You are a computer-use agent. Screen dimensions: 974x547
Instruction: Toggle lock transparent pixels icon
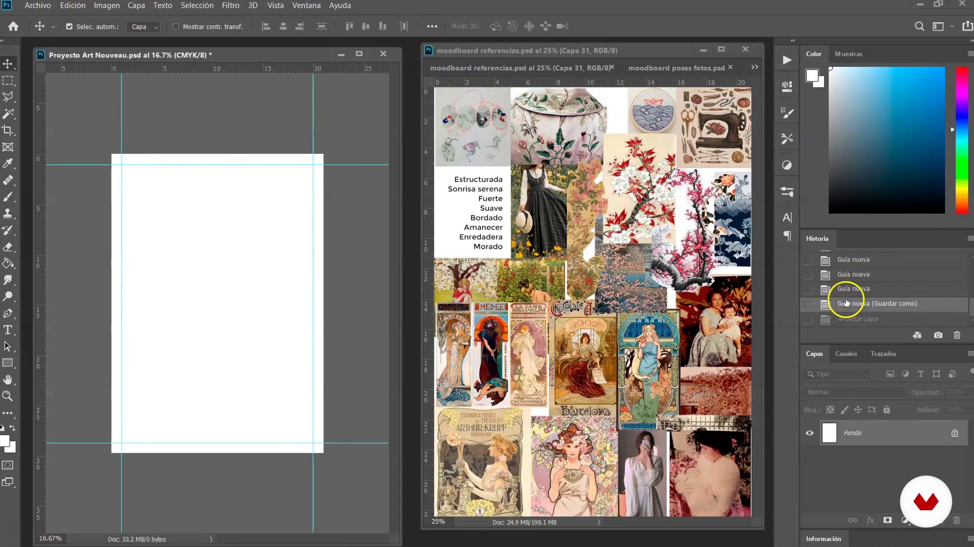830,410
